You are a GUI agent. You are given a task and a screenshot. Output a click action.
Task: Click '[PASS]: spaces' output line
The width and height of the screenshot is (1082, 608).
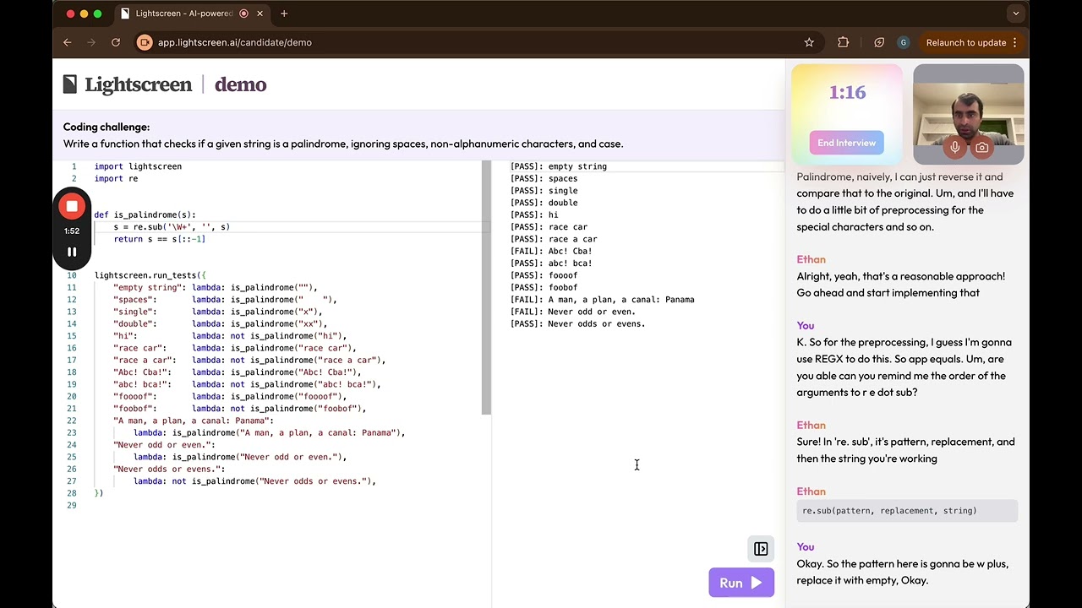pyautogui.click(x=544, y=178)
